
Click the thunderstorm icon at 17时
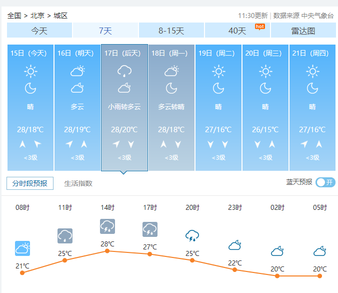pos(150,229)
